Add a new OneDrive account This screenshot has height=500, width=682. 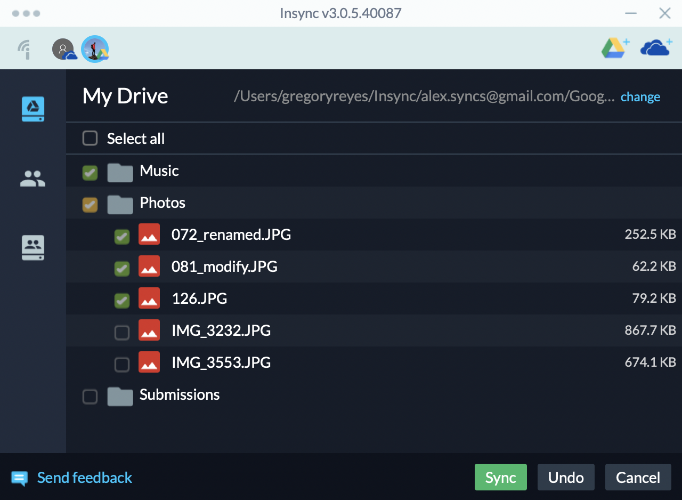[656, 48]
